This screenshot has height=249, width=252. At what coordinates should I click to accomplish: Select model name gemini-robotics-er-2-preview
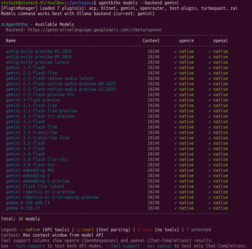coord(40,192)
